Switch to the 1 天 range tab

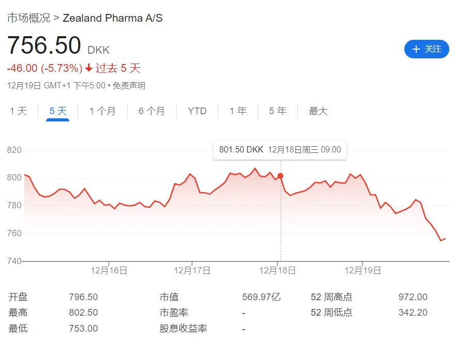pyautogui.click(x=19, y=111)
